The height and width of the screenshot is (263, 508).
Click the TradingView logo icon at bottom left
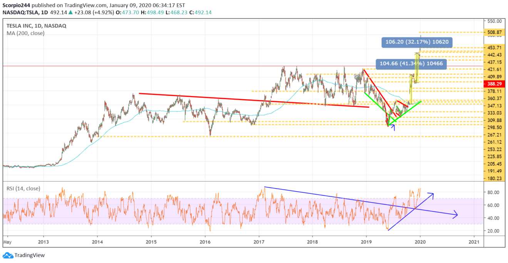[x=7, y=255]
